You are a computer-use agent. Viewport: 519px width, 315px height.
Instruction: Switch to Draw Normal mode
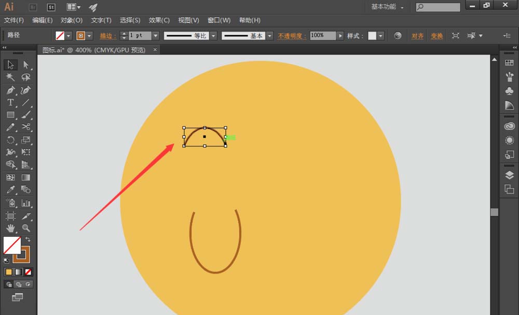(x=9, y=284)
